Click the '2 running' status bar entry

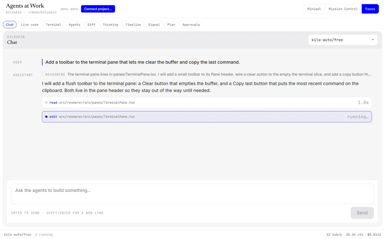pos(44,235)
